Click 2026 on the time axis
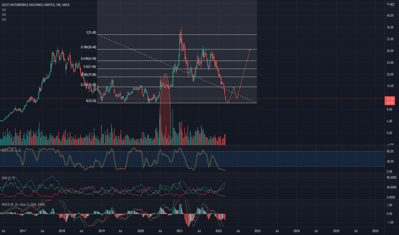 (375, 231)
